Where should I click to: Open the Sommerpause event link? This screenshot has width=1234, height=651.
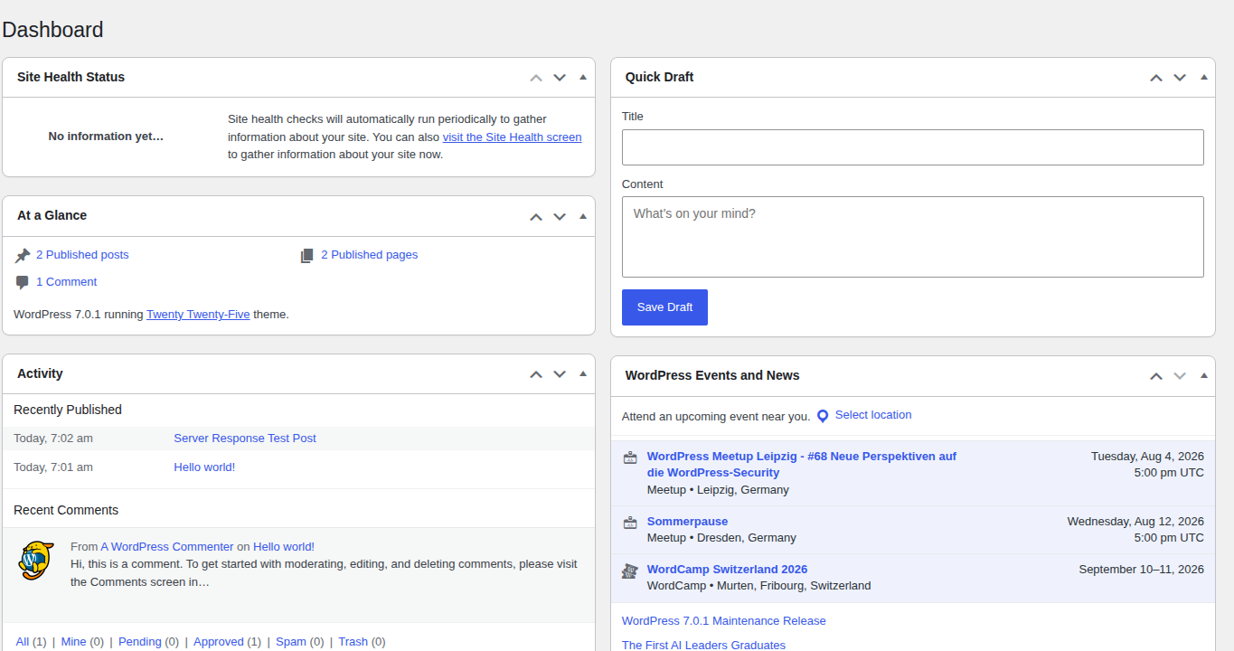[687, 522]
